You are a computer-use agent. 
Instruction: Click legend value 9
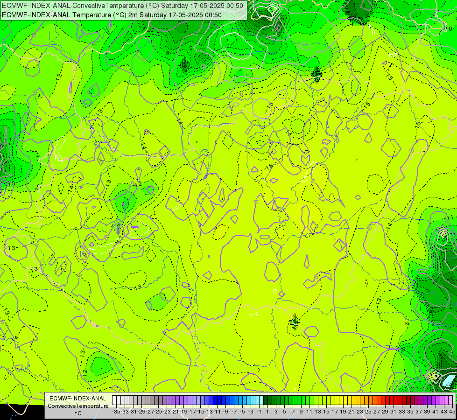click(301, 412)
